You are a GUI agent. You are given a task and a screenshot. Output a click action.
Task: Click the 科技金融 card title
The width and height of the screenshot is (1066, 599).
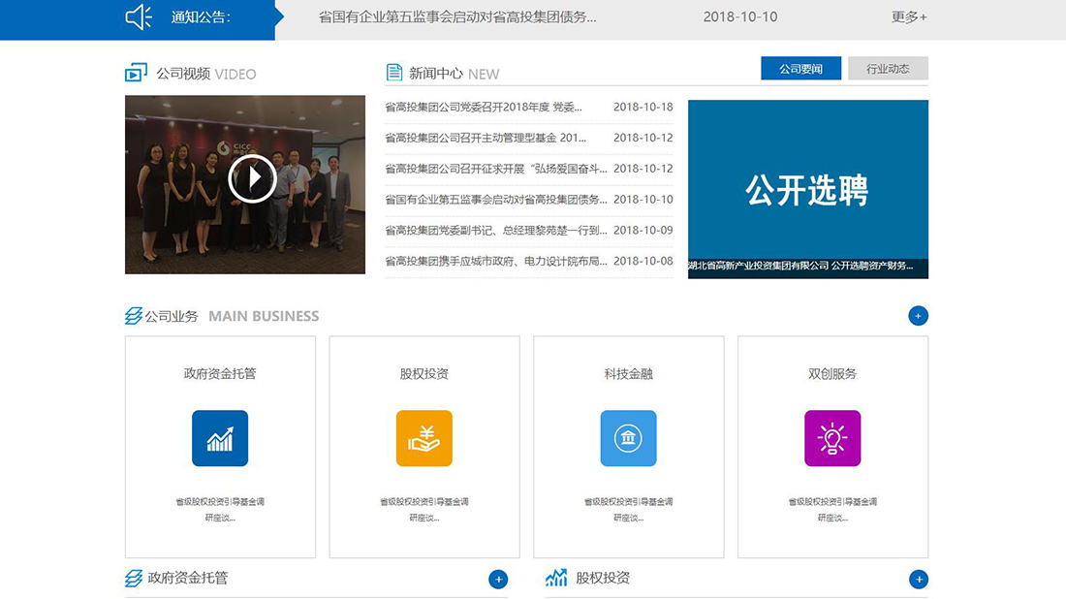point(628,373)
